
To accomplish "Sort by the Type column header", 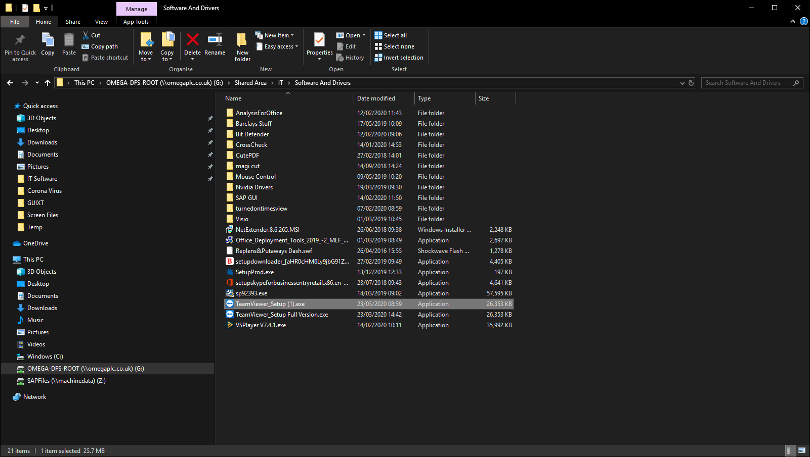I will click(x=445, y=98).
